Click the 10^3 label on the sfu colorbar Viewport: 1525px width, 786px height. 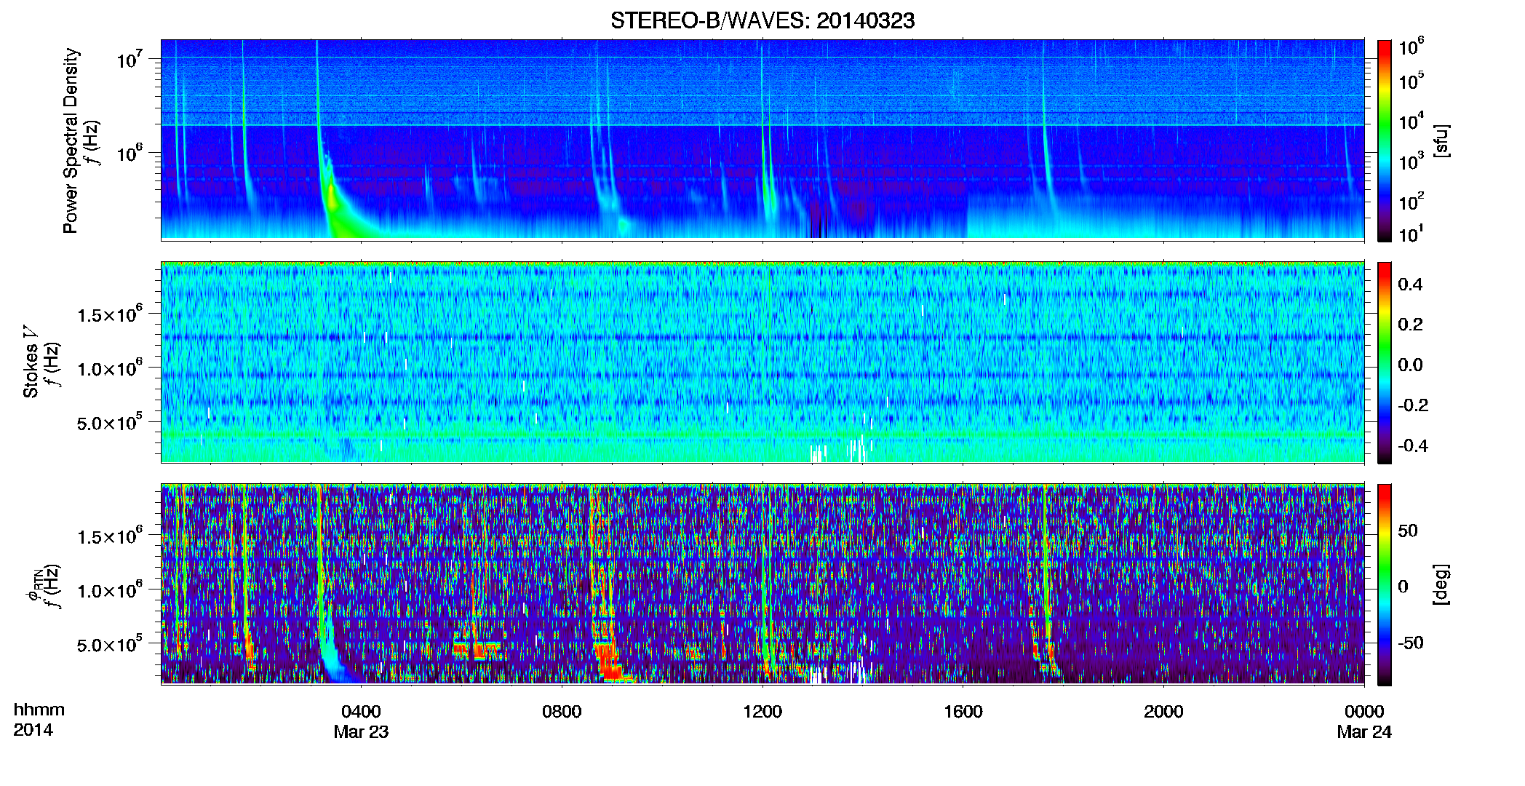[1411, 161]
